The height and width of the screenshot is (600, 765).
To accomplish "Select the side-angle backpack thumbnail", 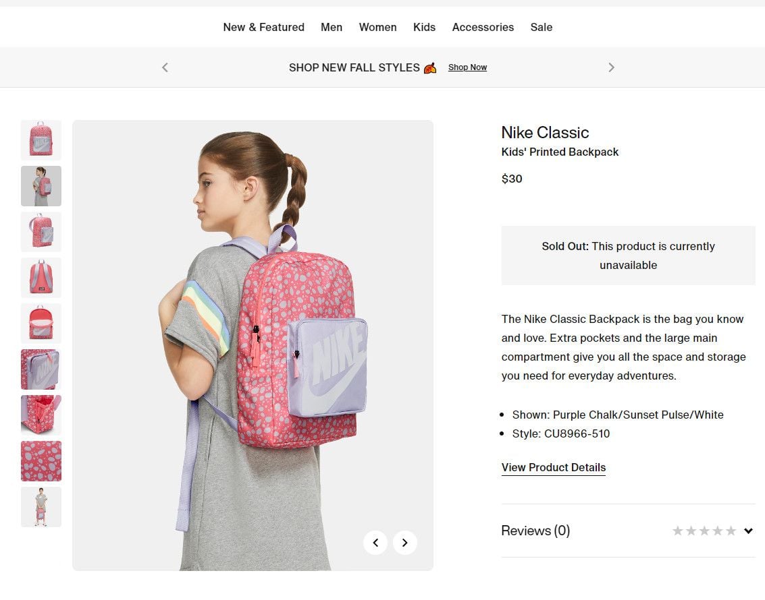I will tap(41, 232).
